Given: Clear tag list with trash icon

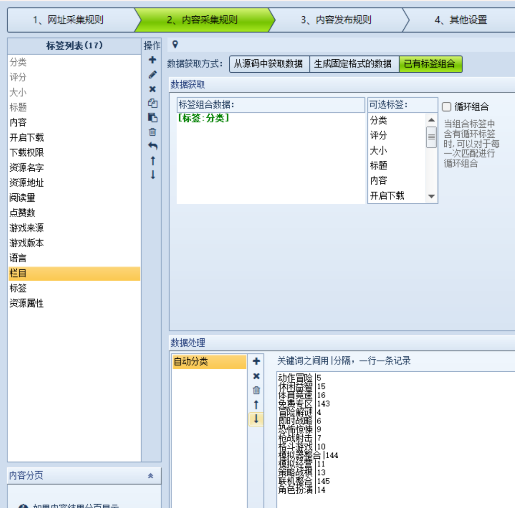Looking at the screenshot, I should [152, 132].
